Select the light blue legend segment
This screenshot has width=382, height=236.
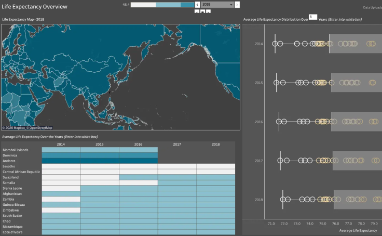point(168,5)
